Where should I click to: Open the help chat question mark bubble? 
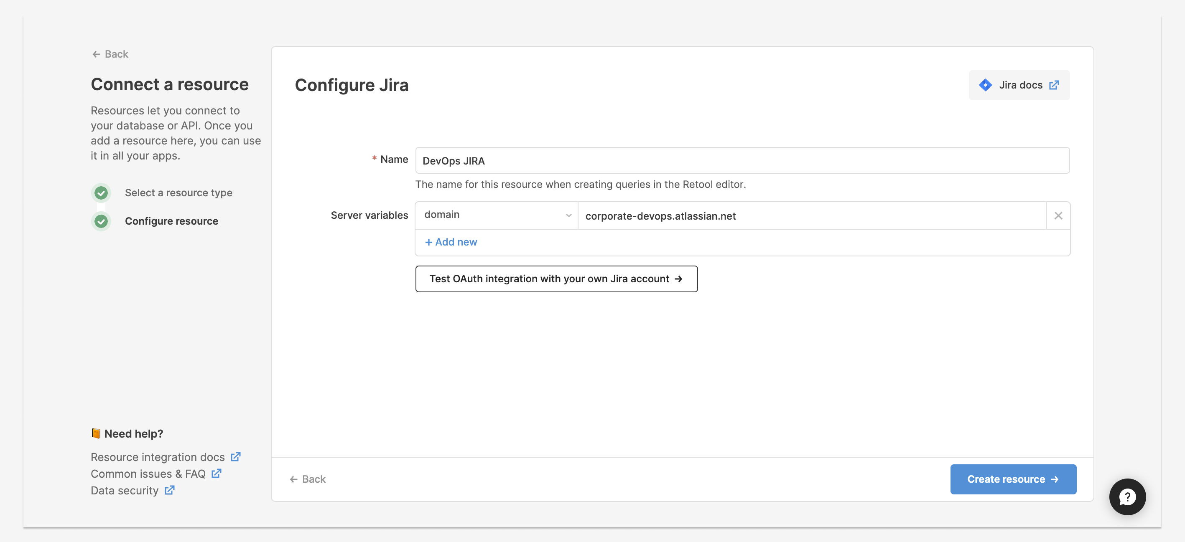point(1127,496)
